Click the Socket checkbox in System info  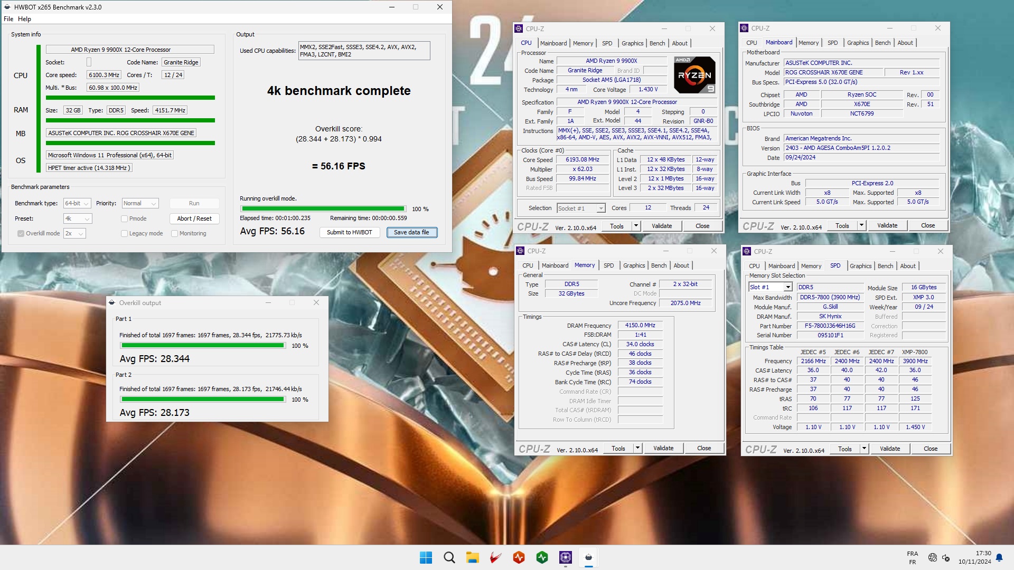[x=89, y=62]
